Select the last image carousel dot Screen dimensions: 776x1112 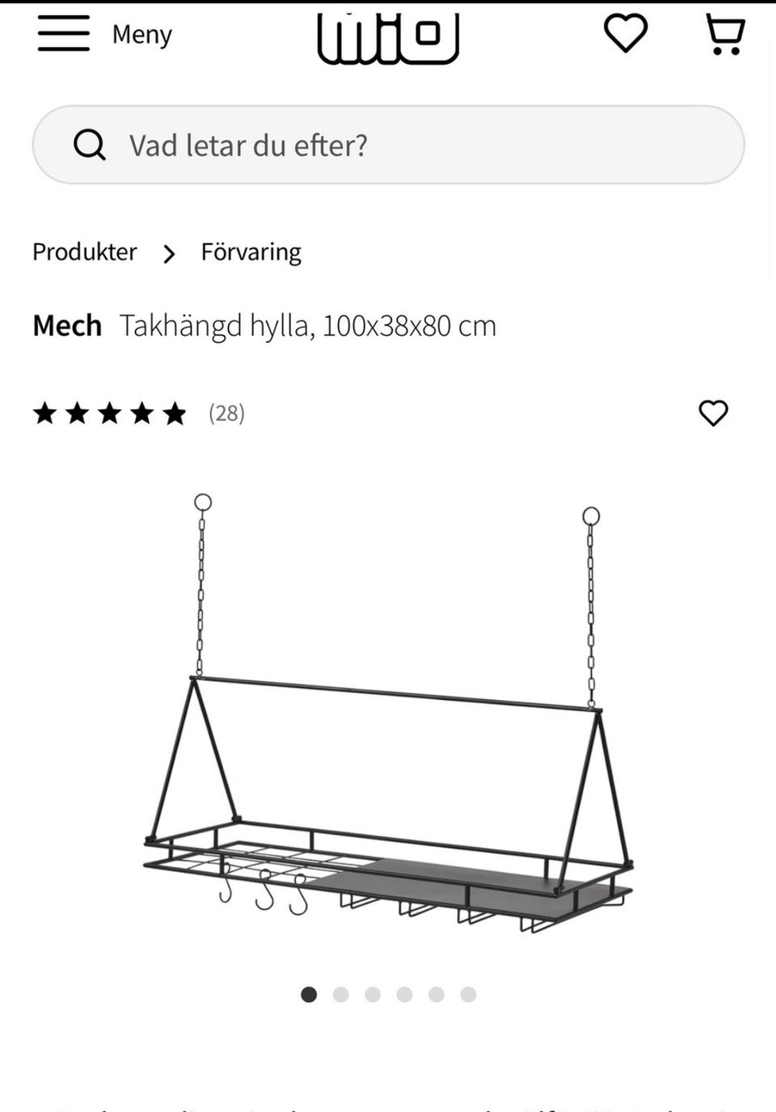tap(468, 994)
